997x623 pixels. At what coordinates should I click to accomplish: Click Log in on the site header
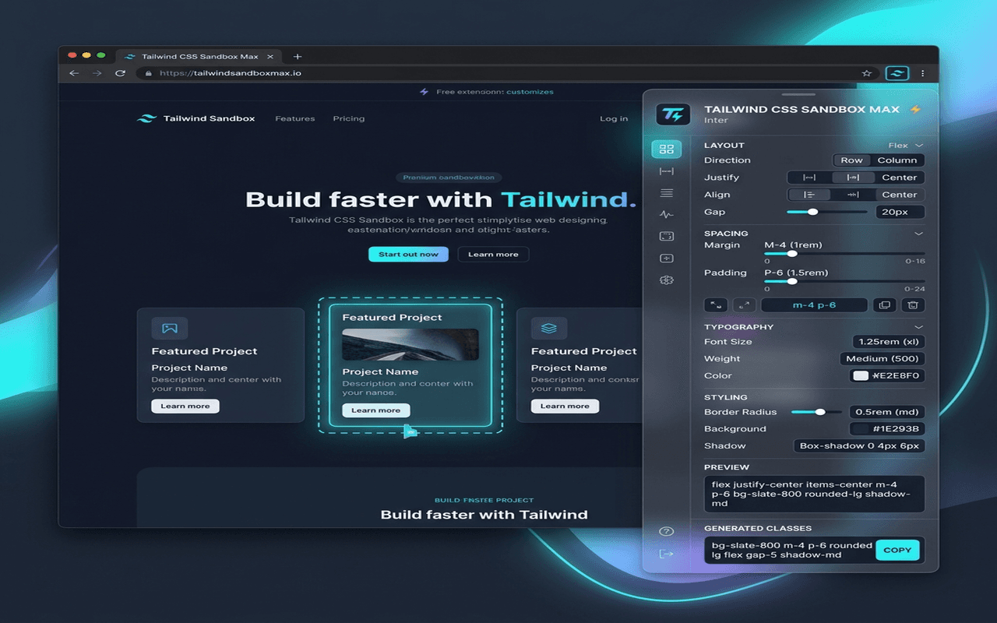[x=614, y=118]
